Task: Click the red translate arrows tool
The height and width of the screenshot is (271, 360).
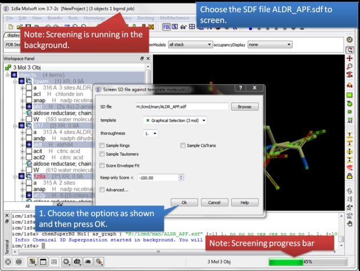Action: (x=350, y=58)
